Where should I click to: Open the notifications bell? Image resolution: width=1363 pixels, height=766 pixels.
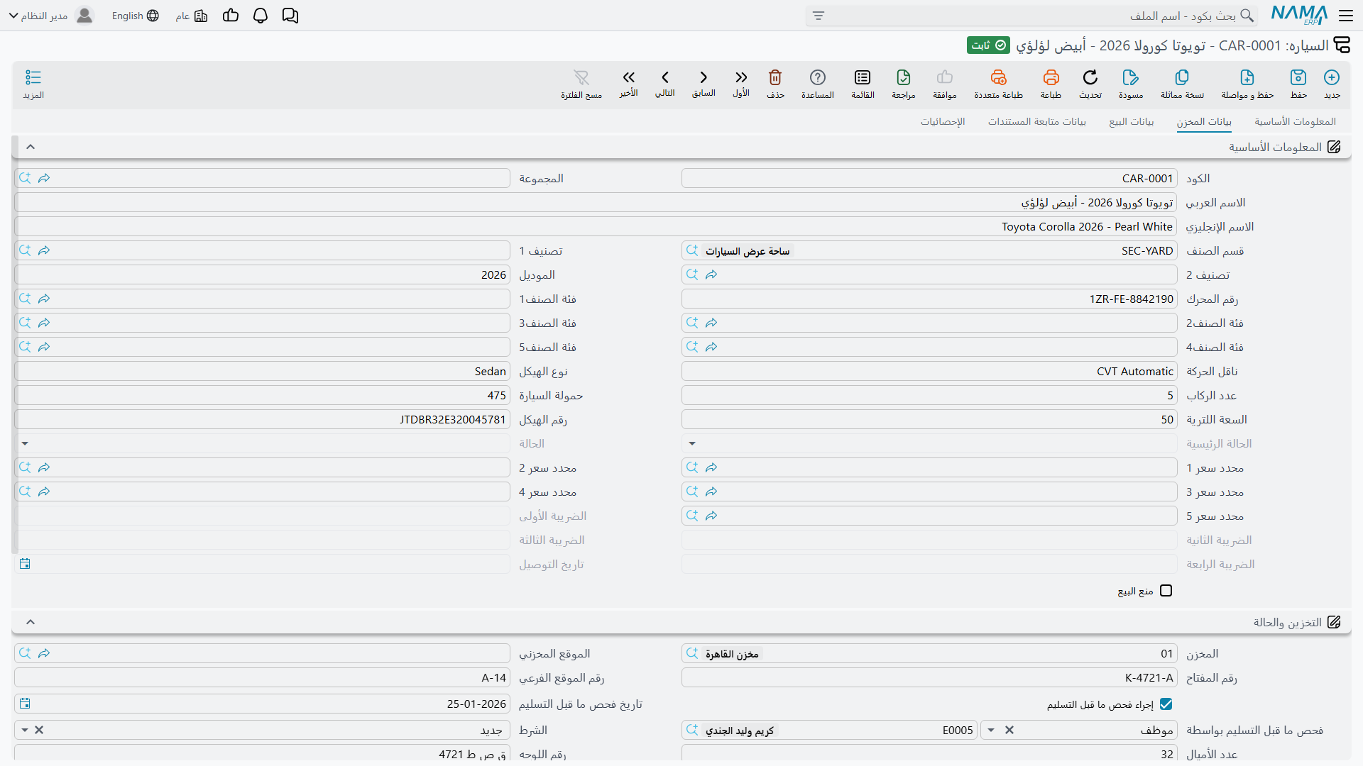(x=261, y=16)
